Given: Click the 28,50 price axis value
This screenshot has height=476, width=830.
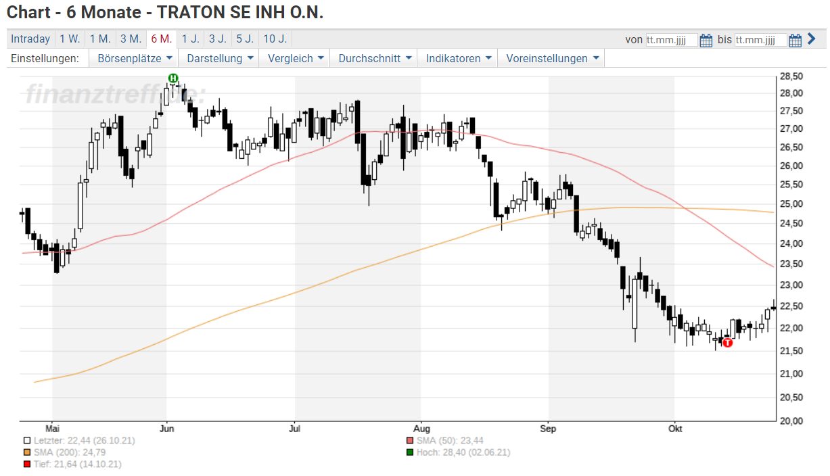Looking at the screenshot, I should tap(791, 76).
